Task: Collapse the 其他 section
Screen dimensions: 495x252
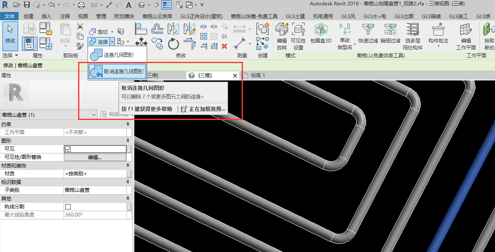Action: (x=128, y=198)
